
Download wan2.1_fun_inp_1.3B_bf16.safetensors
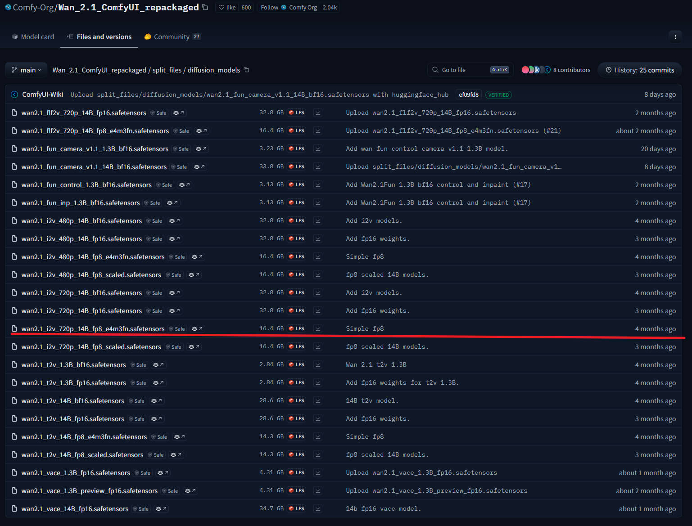(x=318, y=202)
